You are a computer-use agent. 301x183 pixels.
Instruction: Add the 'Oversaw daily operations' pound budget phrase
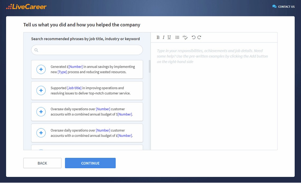pos(41,133)
